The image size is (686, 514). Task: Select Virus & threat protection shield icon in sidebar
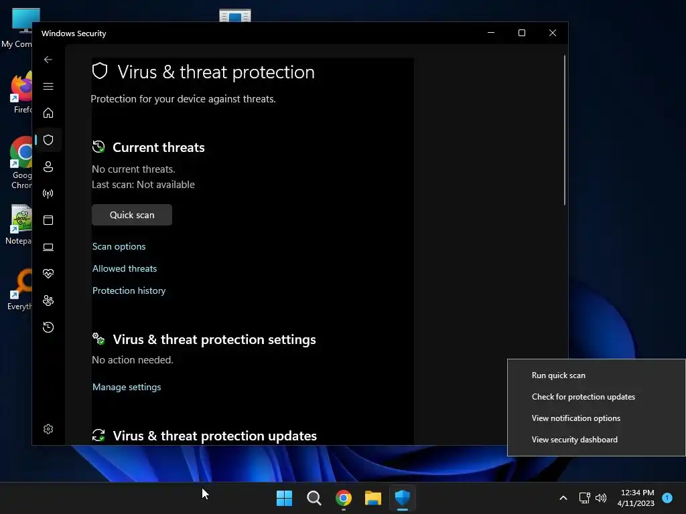48,140
